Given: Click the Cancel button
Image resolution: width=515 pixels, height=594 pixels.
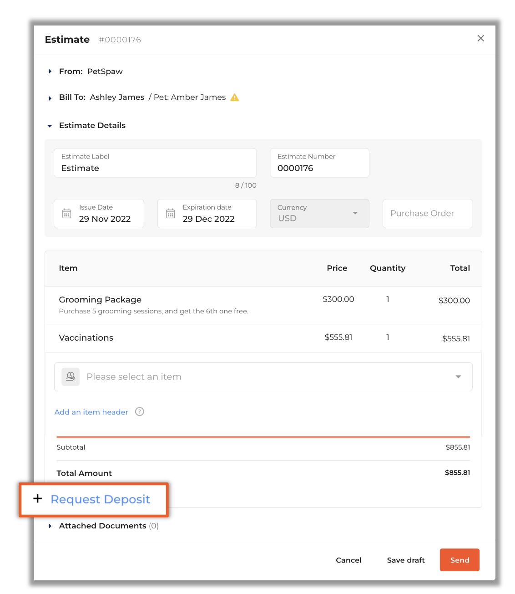Looking at the screenshot, I should 348,560.
